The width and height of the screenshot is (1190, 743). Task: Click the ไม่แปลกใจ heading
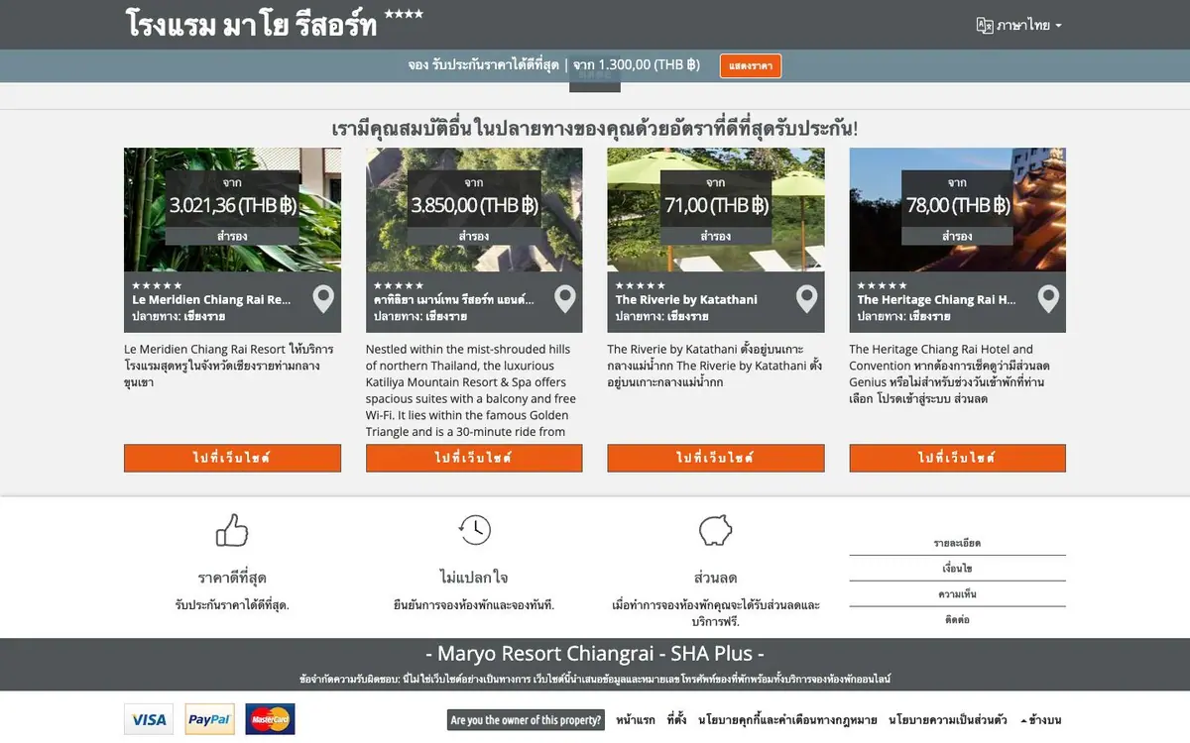click(474, 578)
